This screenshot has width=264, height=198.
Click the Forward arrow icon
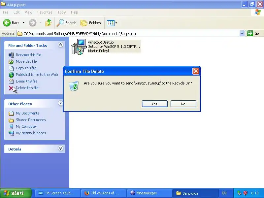[x=33, y=23]
